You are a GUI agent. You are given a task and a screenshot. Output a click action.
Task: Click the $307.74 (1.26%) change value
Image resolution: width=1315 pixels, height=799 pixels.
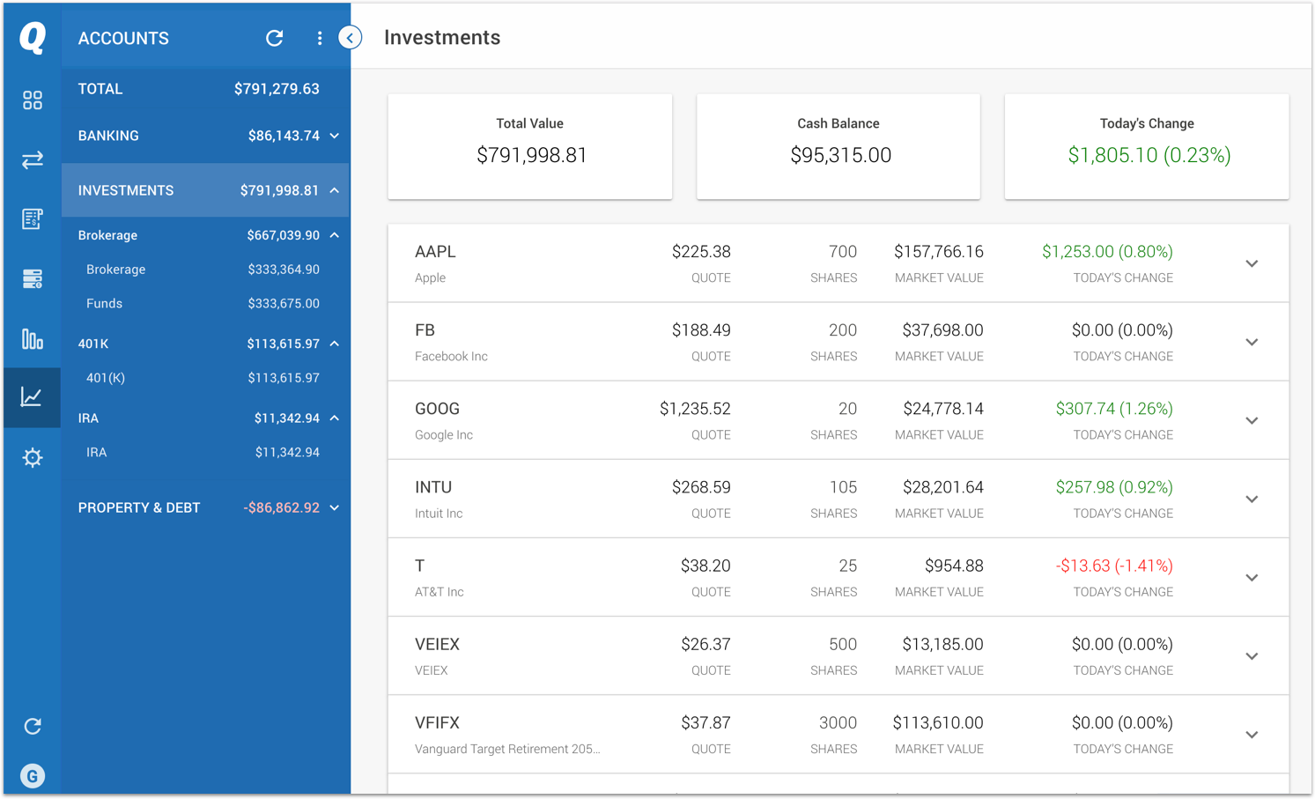1114,409
